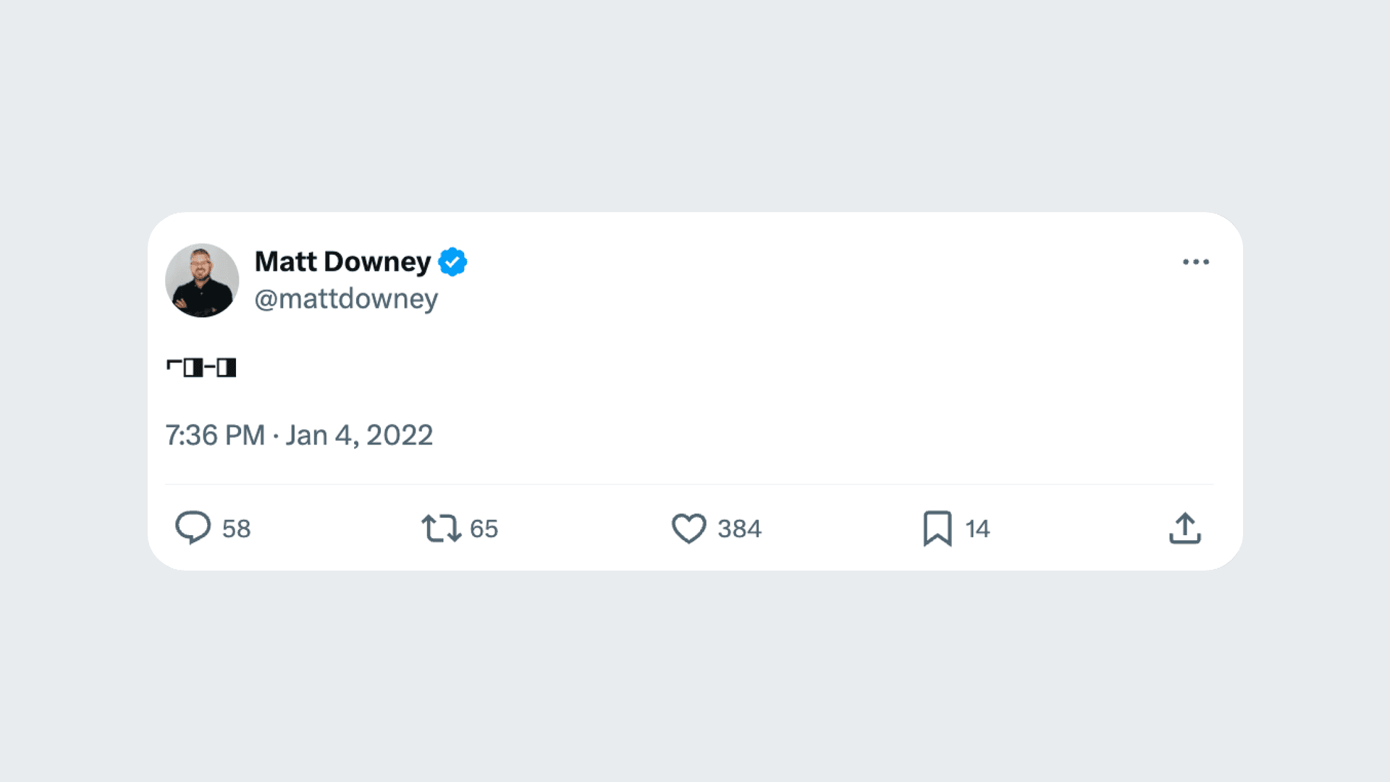Click the divider line above the stats

[688, 484]
